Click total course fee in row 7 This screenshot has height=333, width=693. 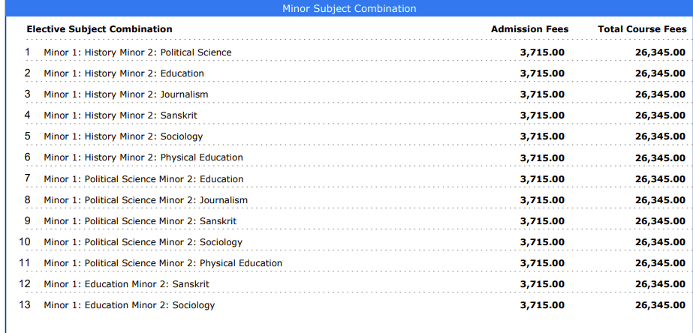pos(660,179)
